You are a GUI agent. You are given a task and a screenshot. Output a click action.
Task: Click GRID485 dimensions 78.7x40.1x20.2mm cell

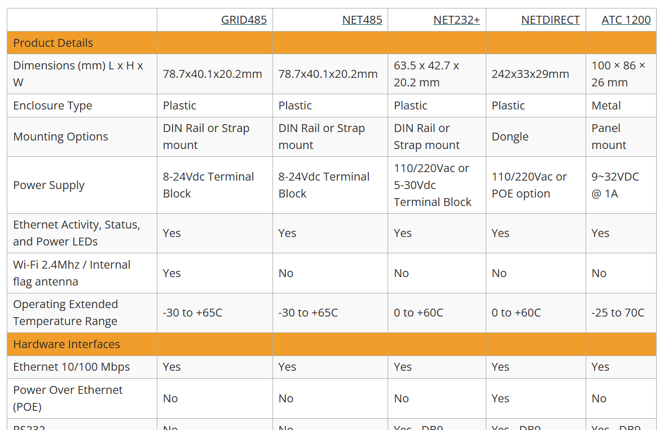point(215,74)
